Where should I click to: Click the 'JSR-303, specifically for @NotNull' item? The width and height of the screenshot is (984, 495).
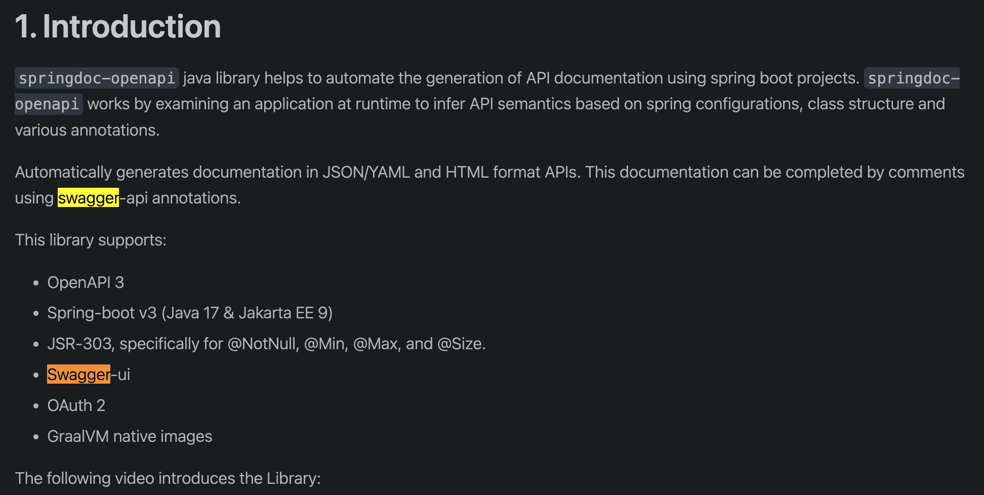[172, 344]
